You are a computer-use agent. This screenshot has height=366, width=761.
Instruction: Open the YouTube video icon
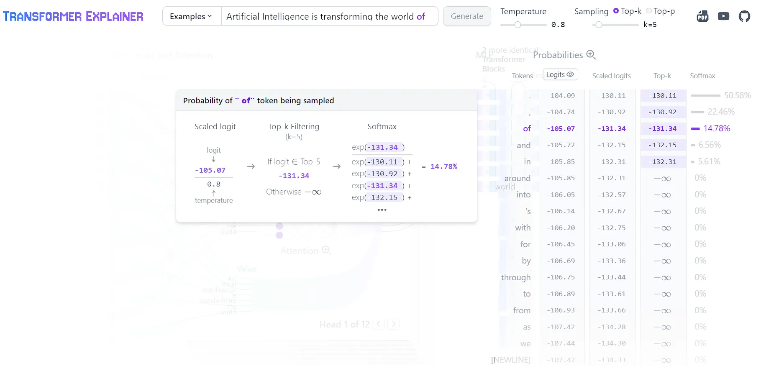[723, 16]
